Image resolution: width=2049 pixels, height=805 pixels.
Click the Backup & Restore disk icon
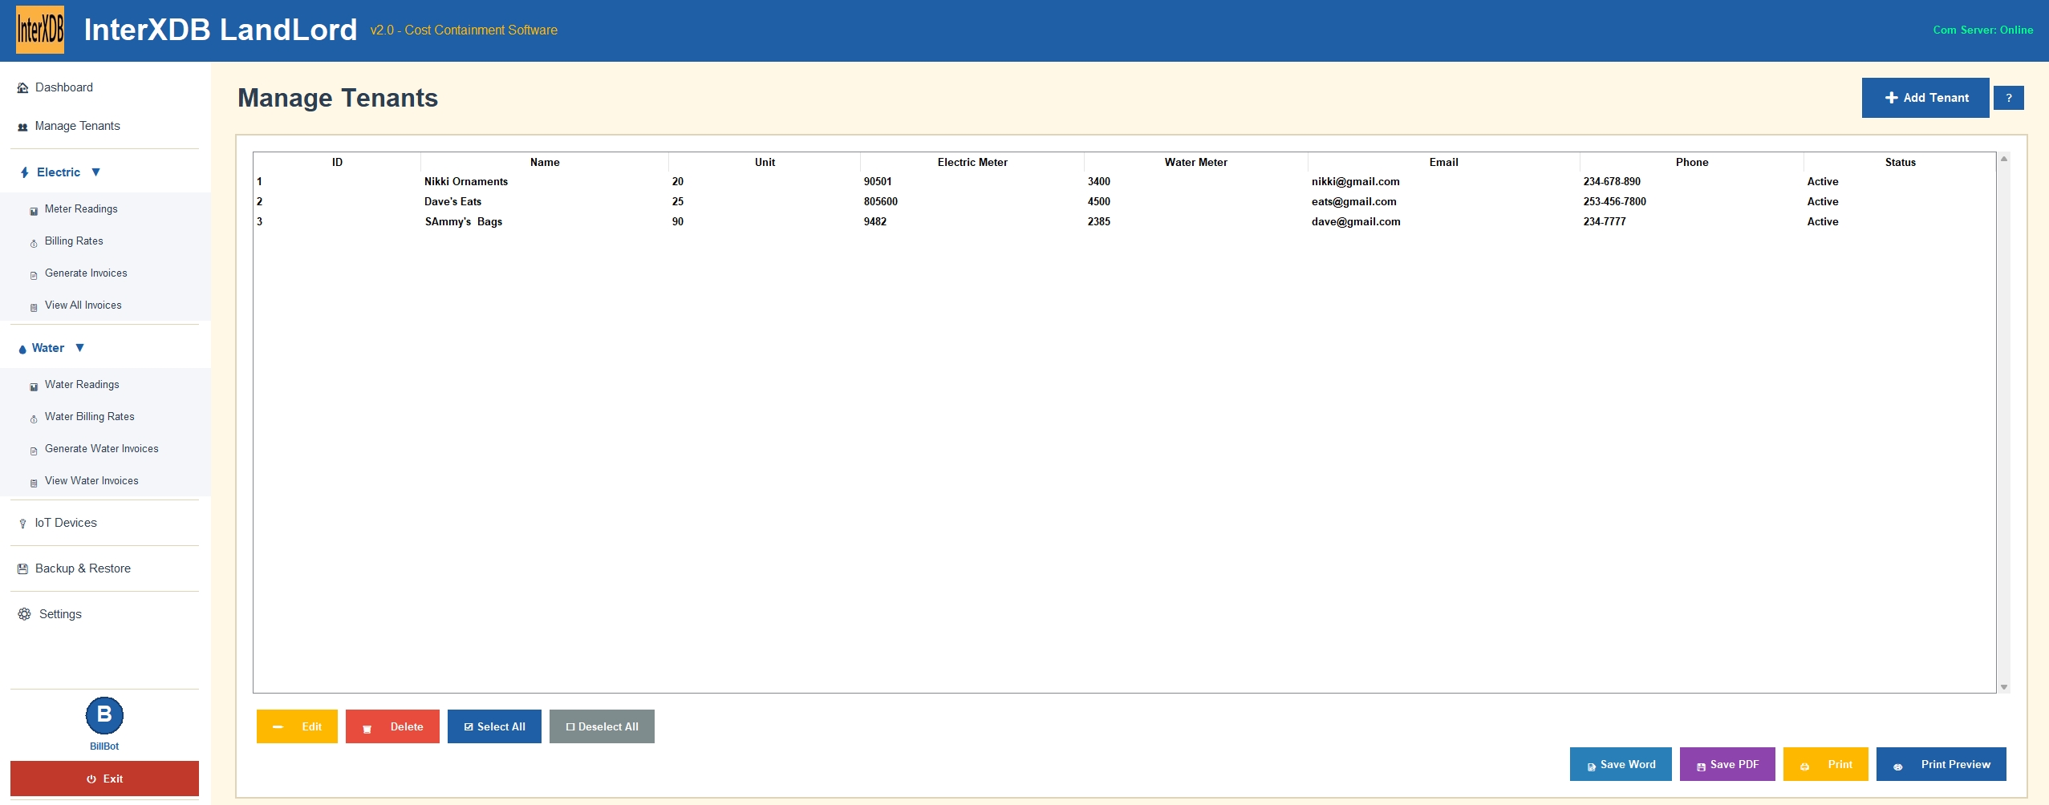click(x=22, y=568)
